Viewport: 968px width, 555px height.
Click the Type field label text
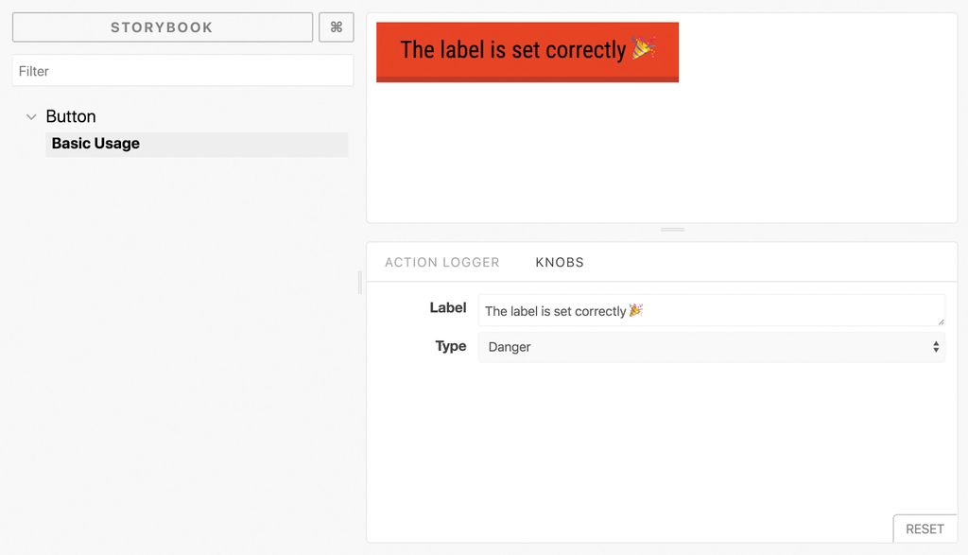[450, 346]
